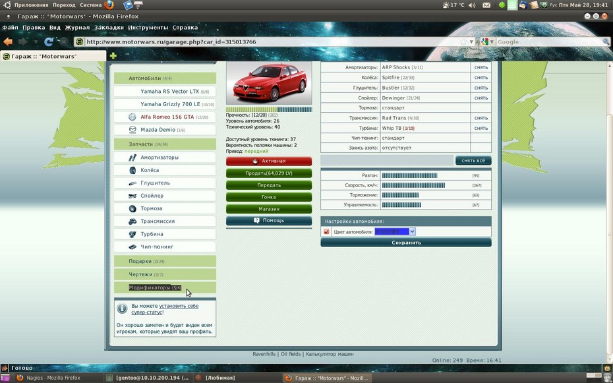Open the Правка menu

point(34,28)
